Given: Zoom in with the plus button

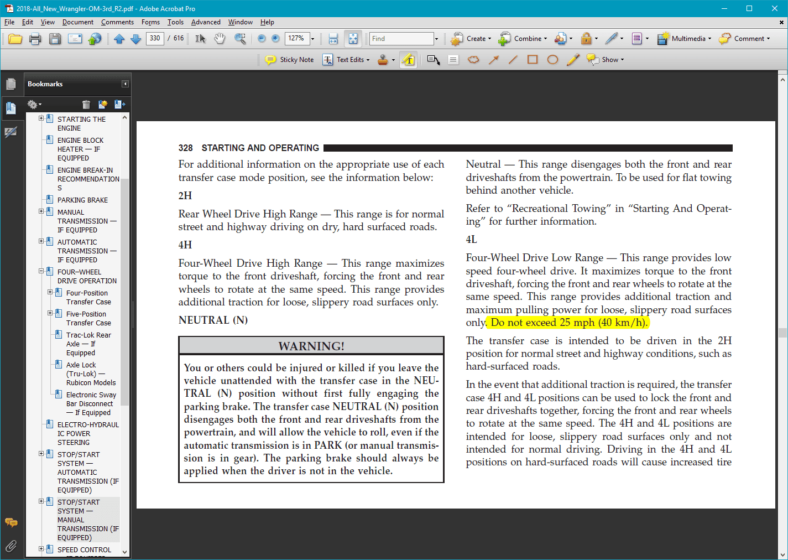Looking at the screenshot, I should (x=275, y=39).
